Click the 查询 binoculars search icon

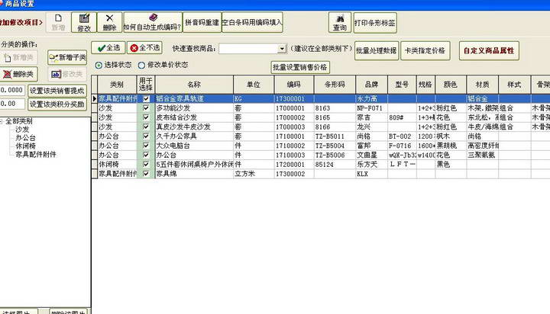pos(339,22)
